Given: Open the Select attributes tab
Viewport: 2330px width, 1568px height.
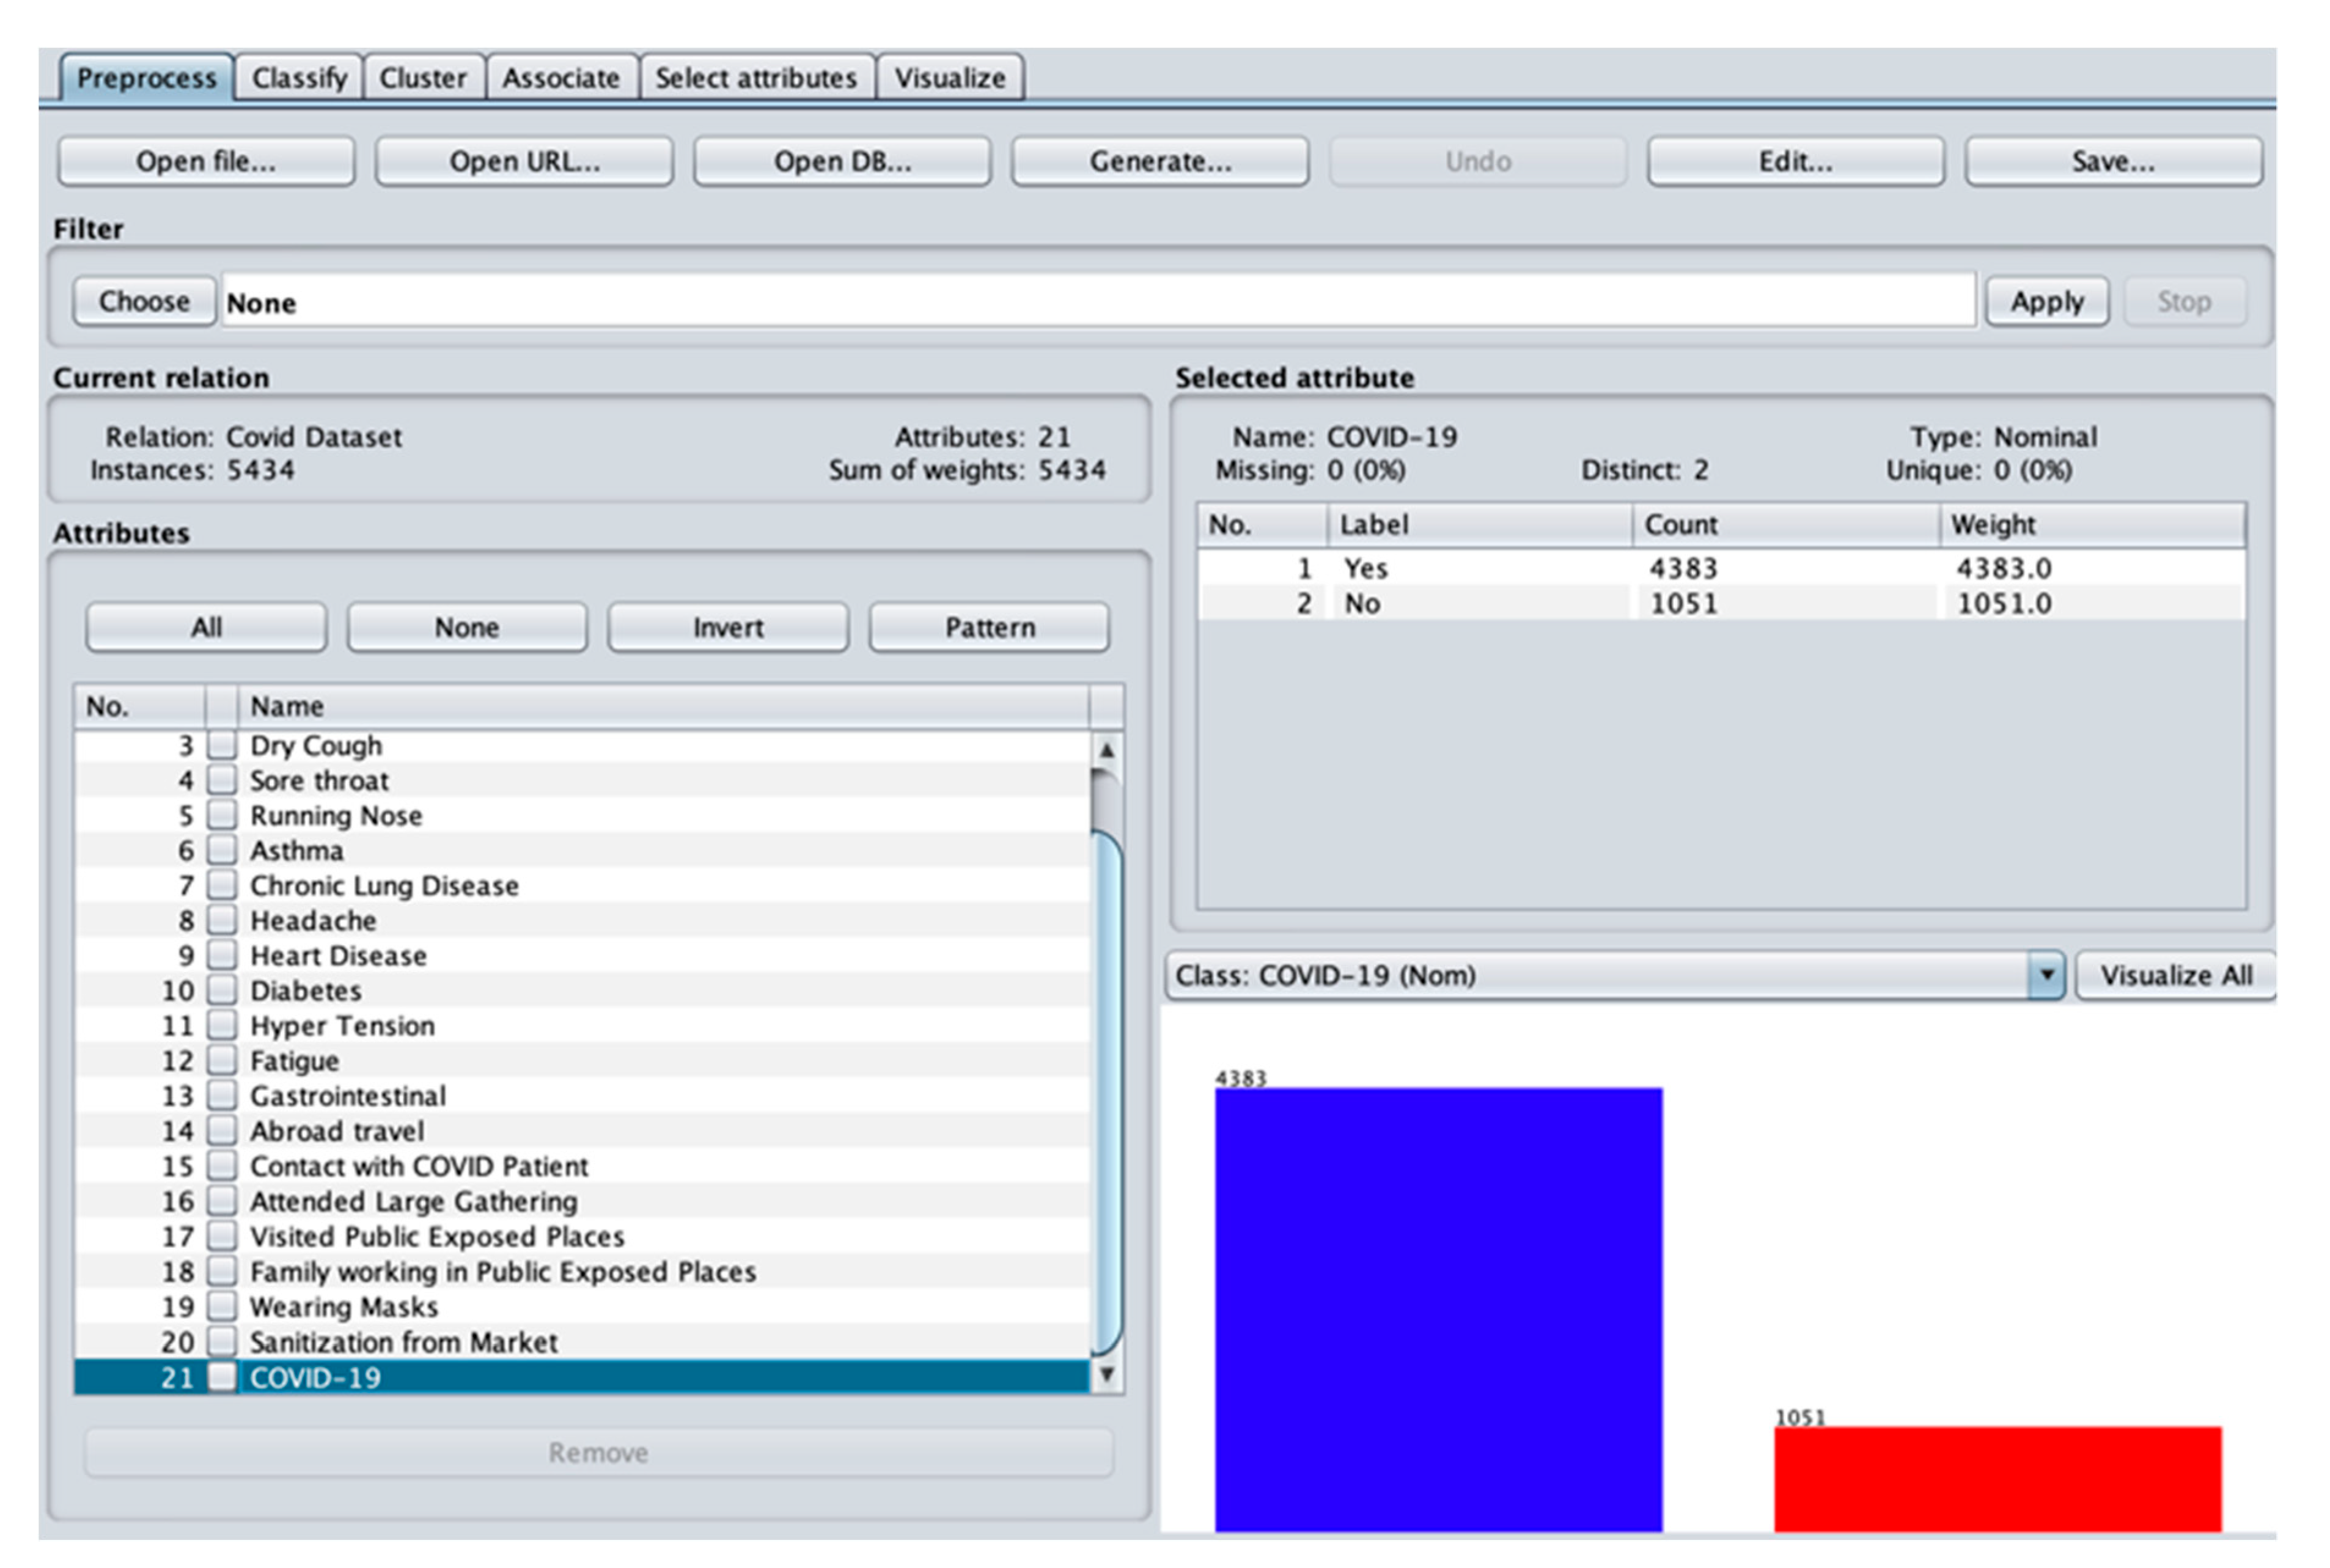Looking at the screenshot, I should [x=756, y=78].
